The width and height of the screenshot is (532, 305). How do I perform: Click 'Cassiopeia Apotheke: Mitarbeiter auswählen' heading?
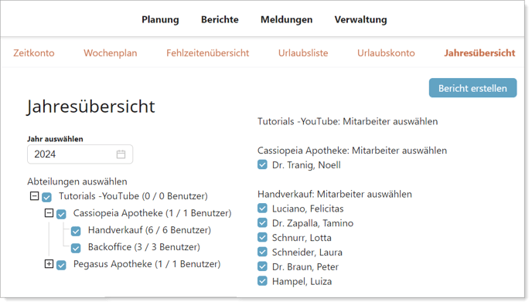pyautogui.click(x=352, y=151)
